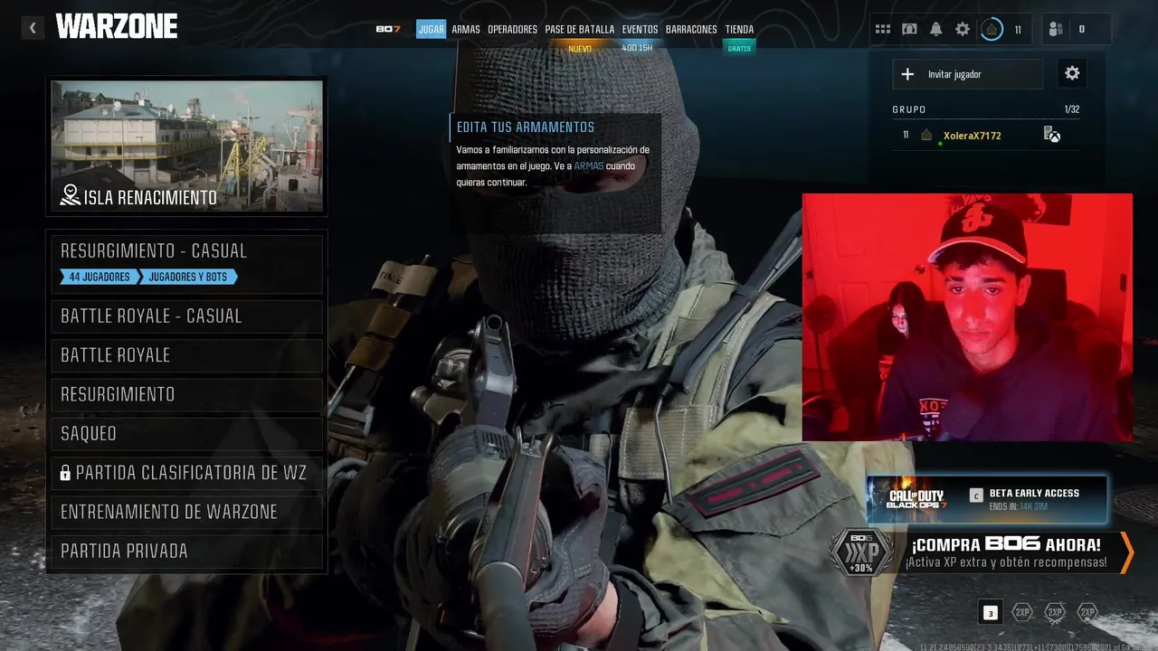Select Partida Clasificatoria de WZ
1158x651 pixels.
pyautogui.click(x=187, y=473)
